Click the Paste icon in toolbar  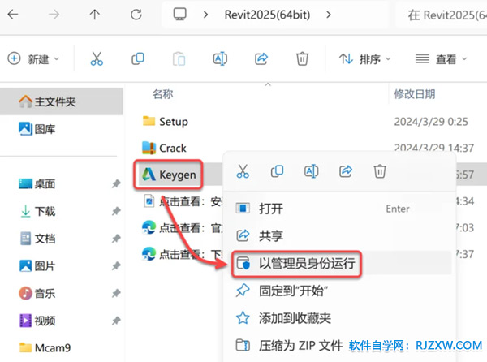tap(179, 58)
